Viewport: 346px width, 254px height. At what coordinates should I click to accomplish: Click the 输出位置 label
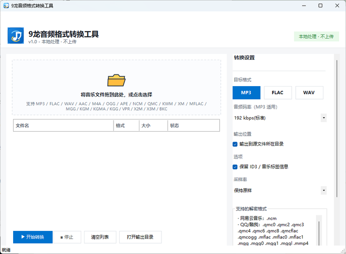[x=243, y=134]
